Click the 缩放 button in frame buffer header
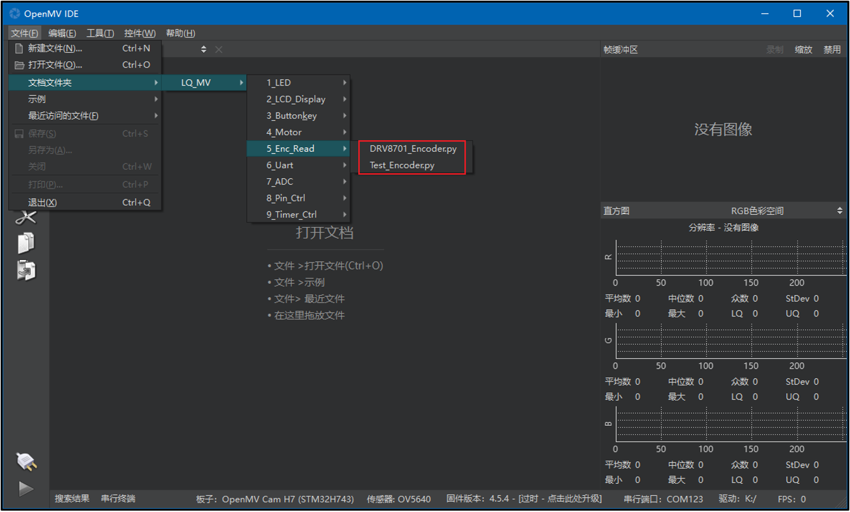The image size is (850, 512). click(x=804, y=50)
